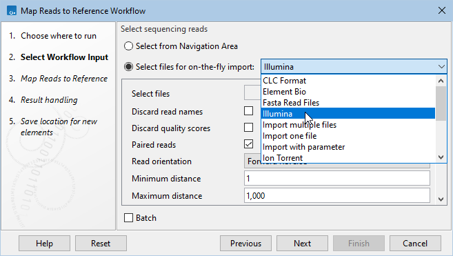Click the 'Read orientation' label
Screen dimensions: 453x256
161,161
